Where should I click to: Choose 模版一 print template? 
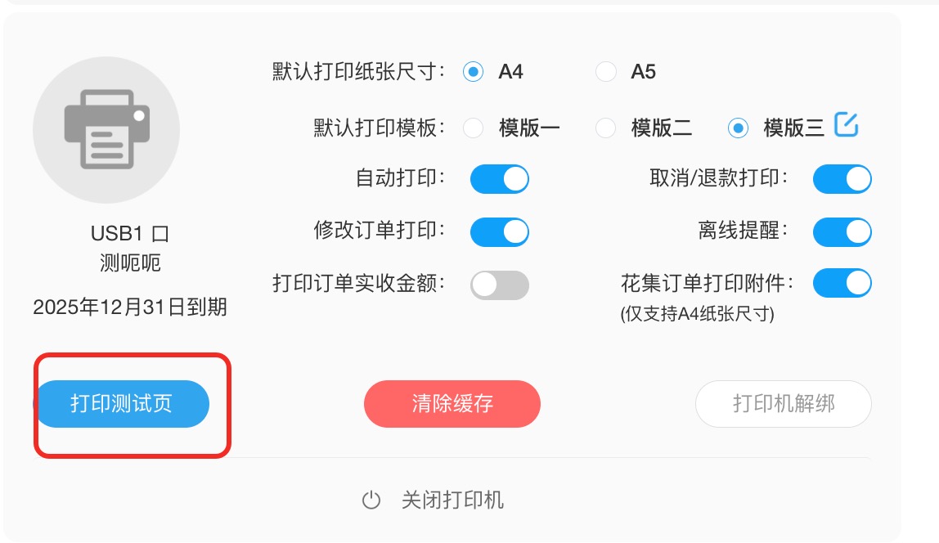(x=473, y=128)
